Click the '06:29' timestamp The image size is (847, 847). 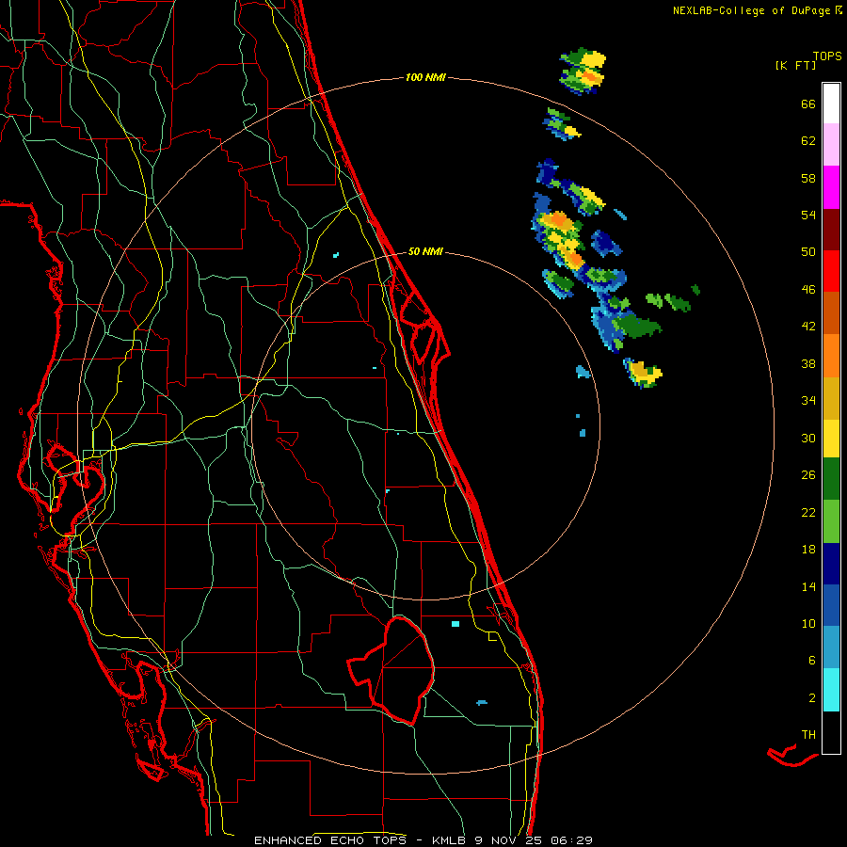coord(571,840)
